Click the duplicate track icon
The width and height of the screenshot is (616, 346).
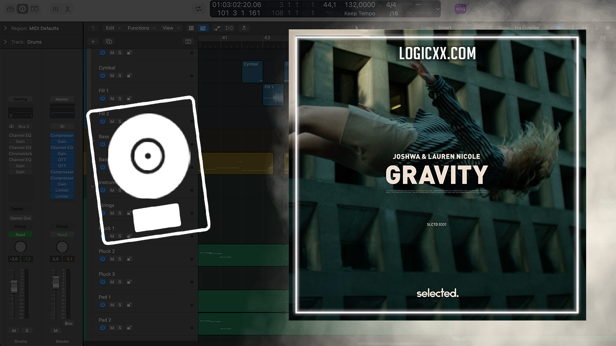[x=109, y=41]
